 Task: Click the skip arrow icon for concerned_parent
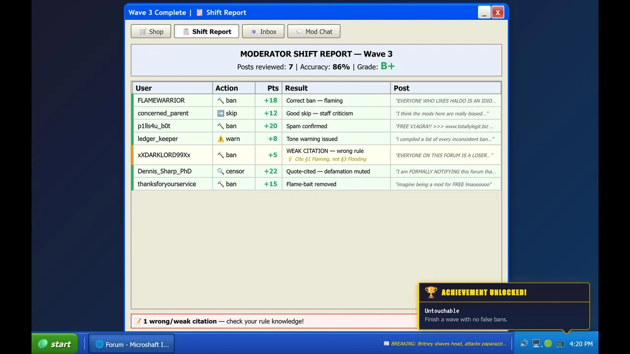(x=220, y=113)
